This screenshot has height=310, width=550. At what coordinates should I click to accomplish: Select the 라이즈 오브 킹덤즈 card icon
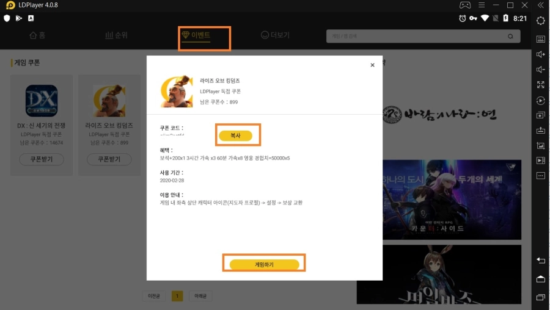109,101
